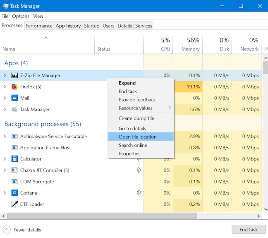Click the horizontal scrollbar left arrow

[3, 216]
